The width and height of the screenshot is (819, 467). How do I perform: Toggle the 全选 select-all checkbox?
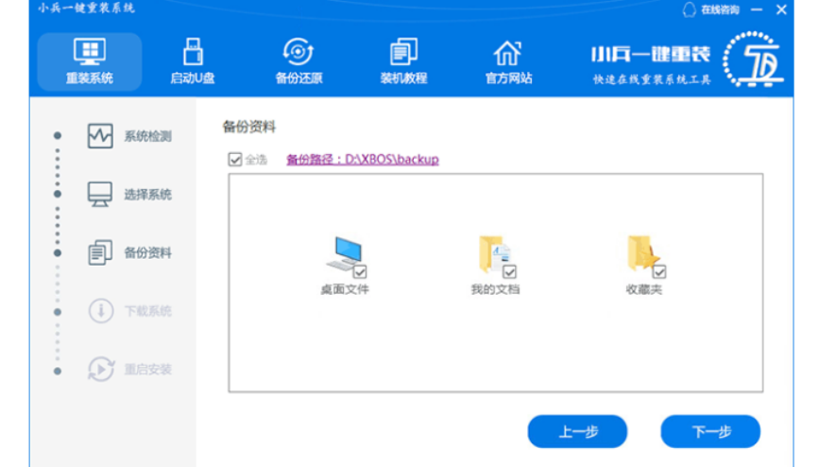(x=235, y=160)
